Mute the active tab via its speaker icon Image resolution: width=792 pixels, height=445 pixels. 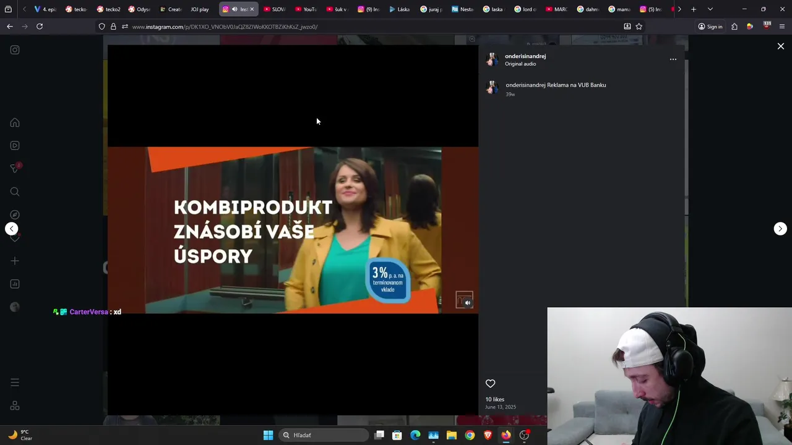click(x=235, y=9)
